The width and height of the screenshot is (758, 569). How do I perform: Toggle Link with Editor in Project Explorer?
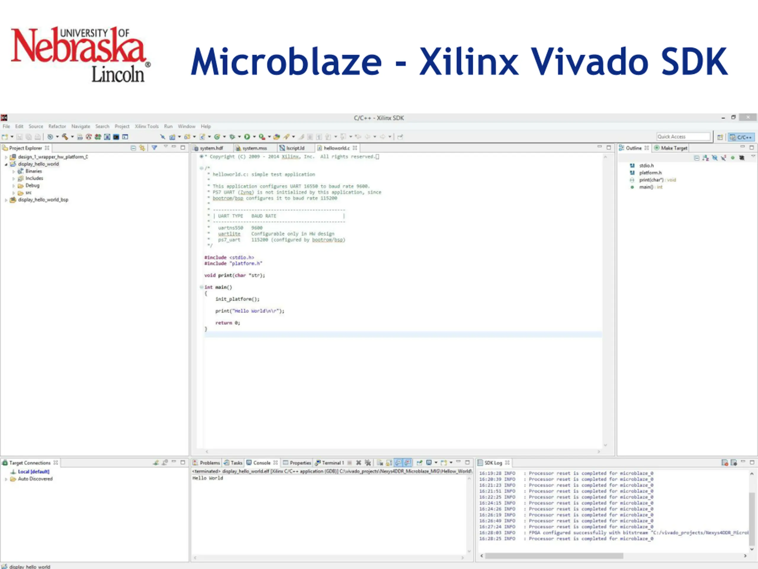click(142, 148)
